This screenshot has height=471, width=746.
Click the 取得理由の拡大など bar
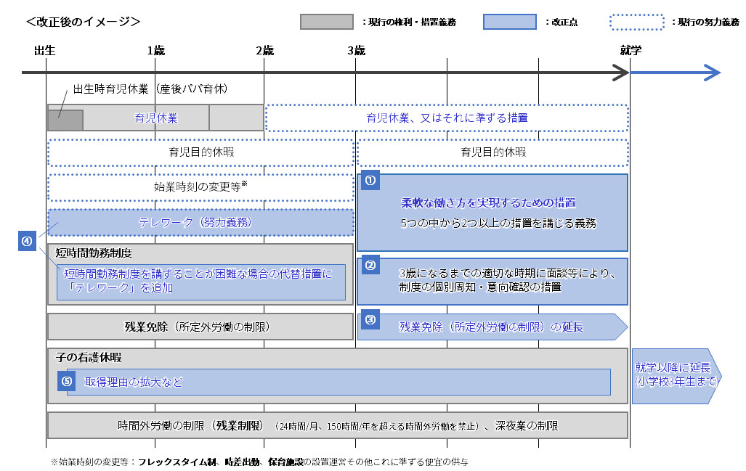coord(338,381)
